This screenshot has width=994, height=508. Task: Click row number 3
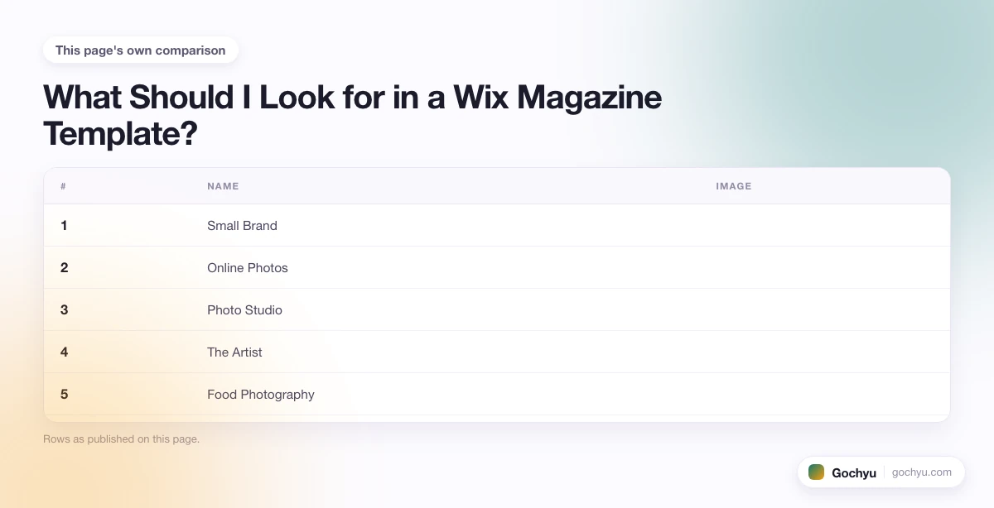click(64, 309)
